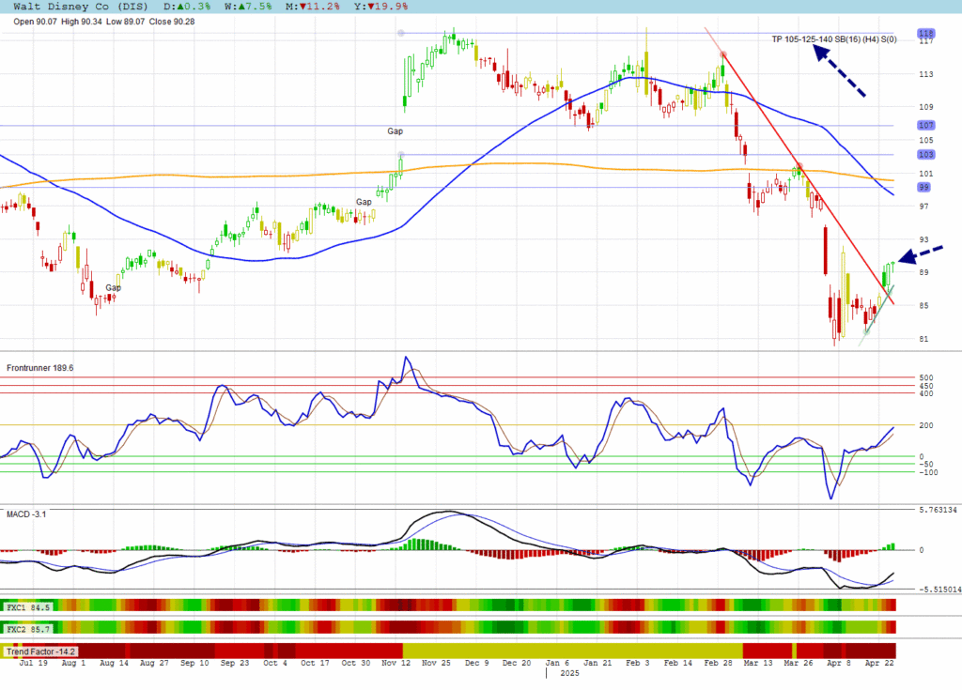962x690 pixels.
Task: Click the Apr 8 date axis label
Action: (x=839, y=663)
